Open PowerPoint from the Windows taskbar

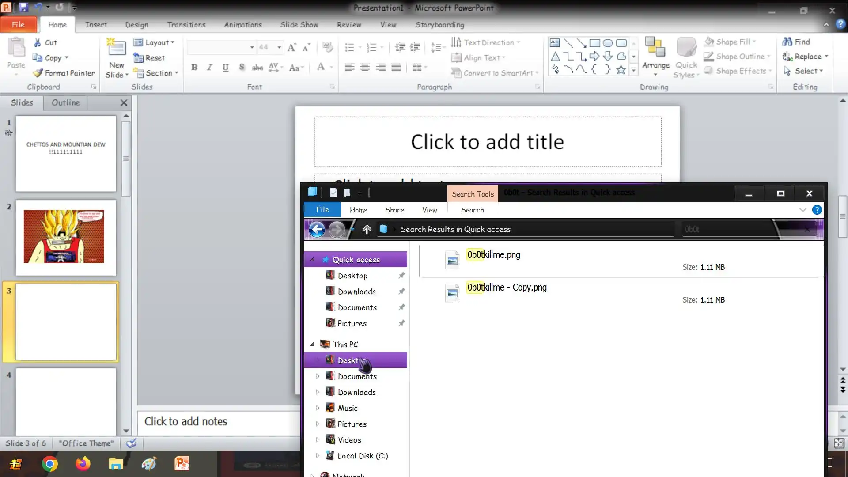182,463
